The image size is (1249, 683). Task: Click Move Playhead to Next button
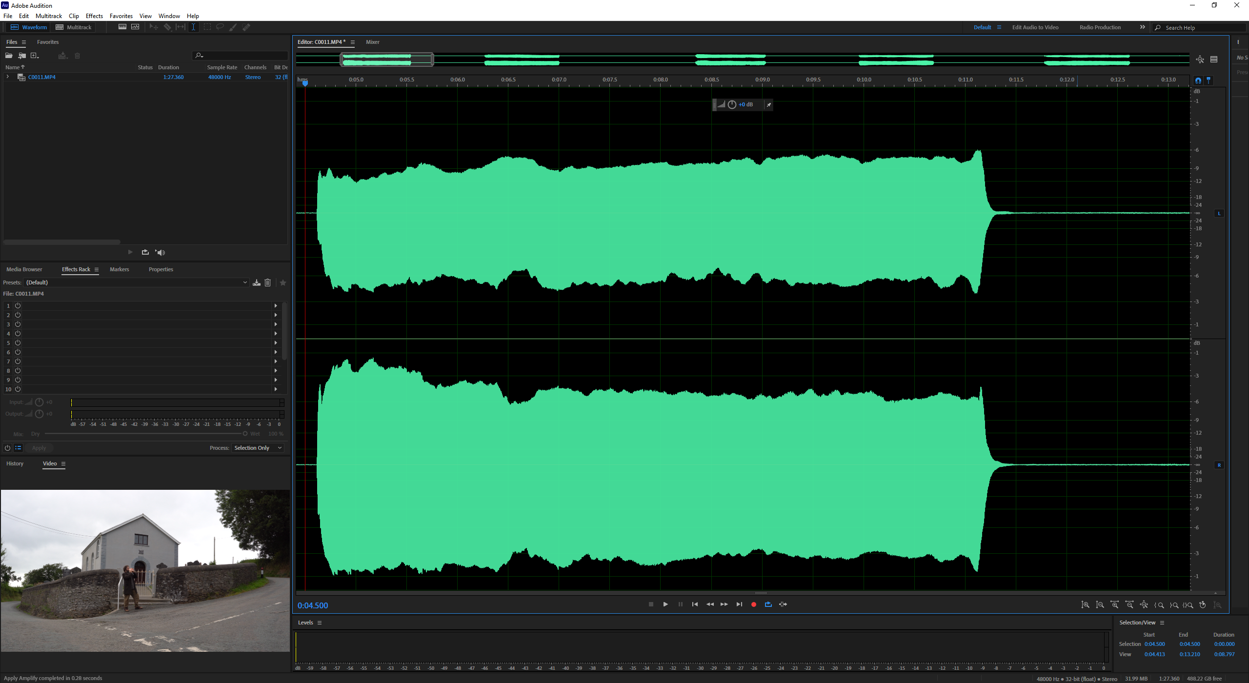pyautogui.click(x=739, y=604)
